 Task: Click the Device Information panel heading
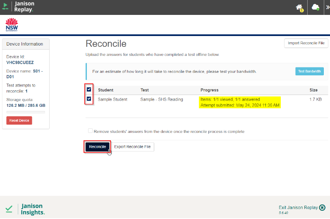(25, 44)
